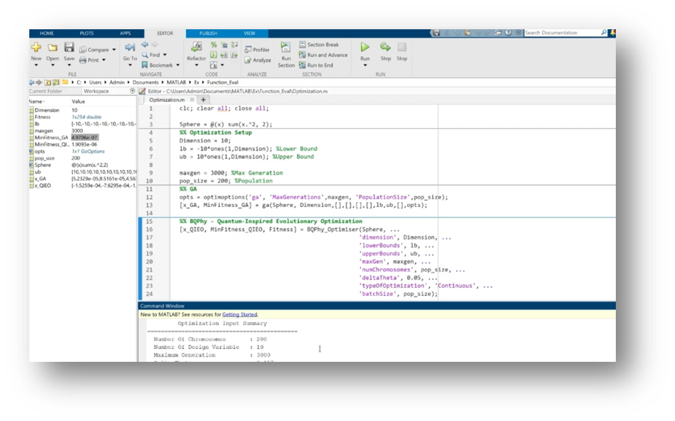This screenshot has width=675, height=421.
Task: Expand the Compare dropdown arrow
Action: [x=114, y=50]
